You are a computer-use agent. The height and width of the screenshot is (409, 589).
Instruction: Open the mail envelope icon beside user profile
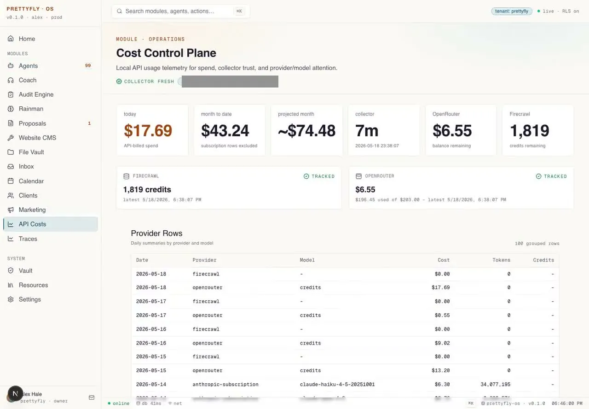[x=92, y=397]
